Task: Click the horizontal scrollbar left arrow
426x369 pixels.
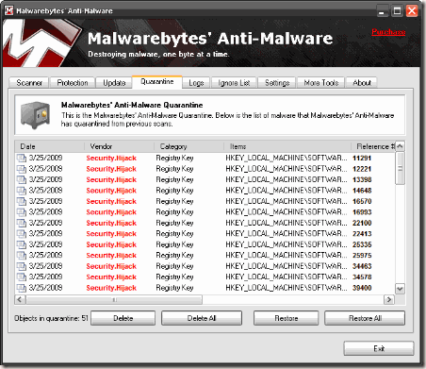Action: tap(20, 299)
